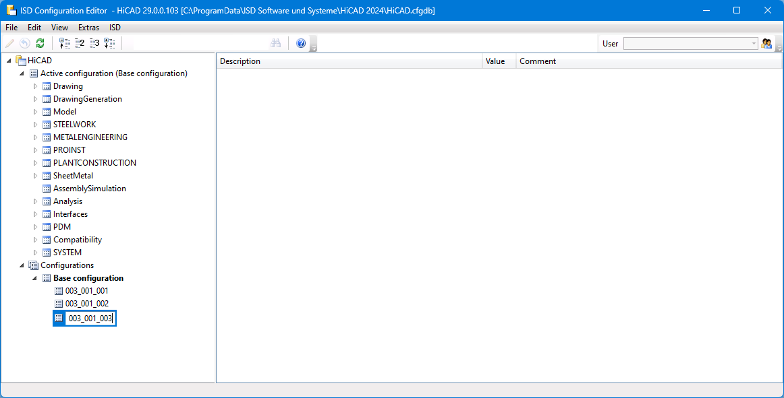The width and height of the screenshot is (784, 398).
Task: Expand the Drawing node
Action: point(35,86)
